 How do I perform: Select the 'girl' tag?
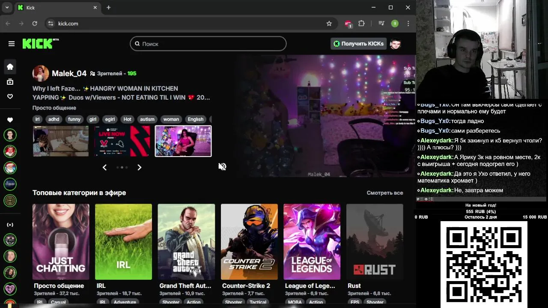click(x=93, y=119)
